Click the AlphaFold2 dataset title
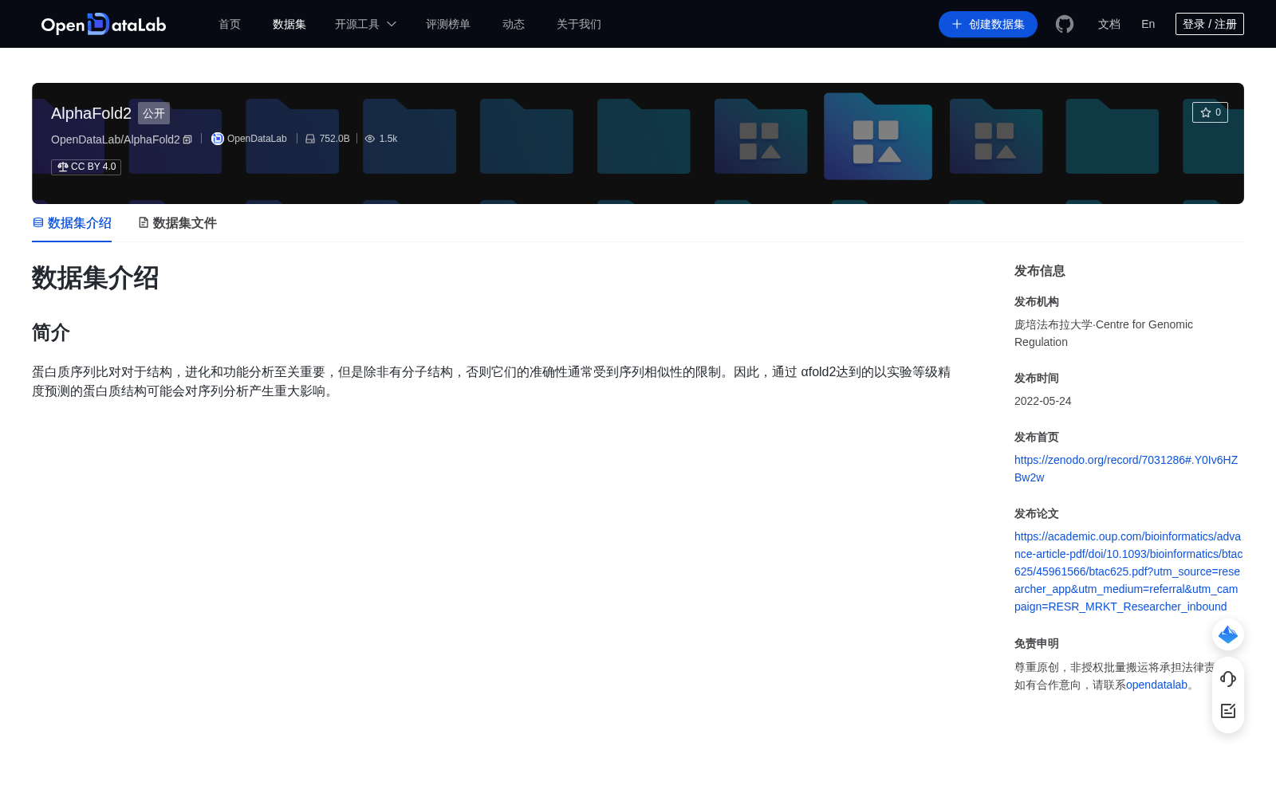This screenshot has width=1276, height=797. point(91,113)
